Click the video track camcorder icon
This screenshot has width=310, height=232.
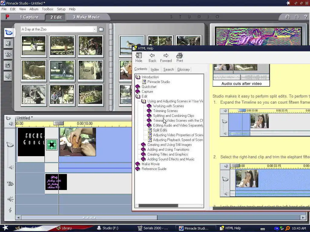[x=10, y=145]
